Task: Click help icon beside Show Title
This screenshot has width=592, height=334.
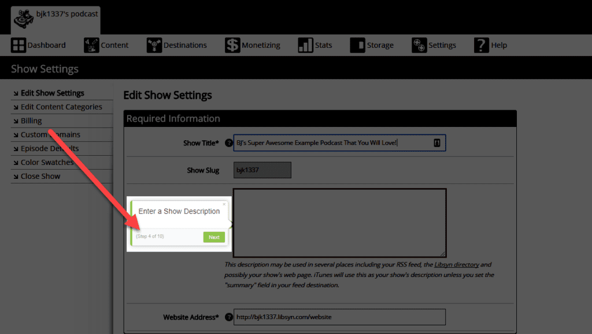Action: click(229, 143)
